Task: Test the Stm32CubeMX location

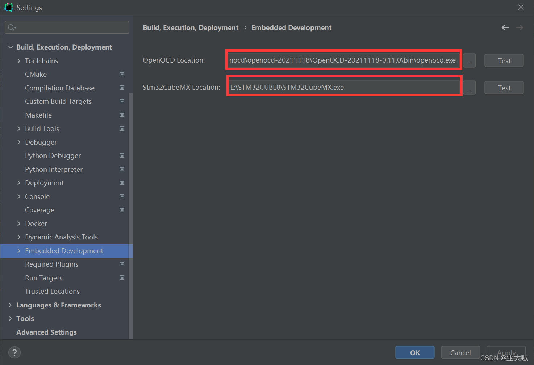Action: (x=504, y=88)
